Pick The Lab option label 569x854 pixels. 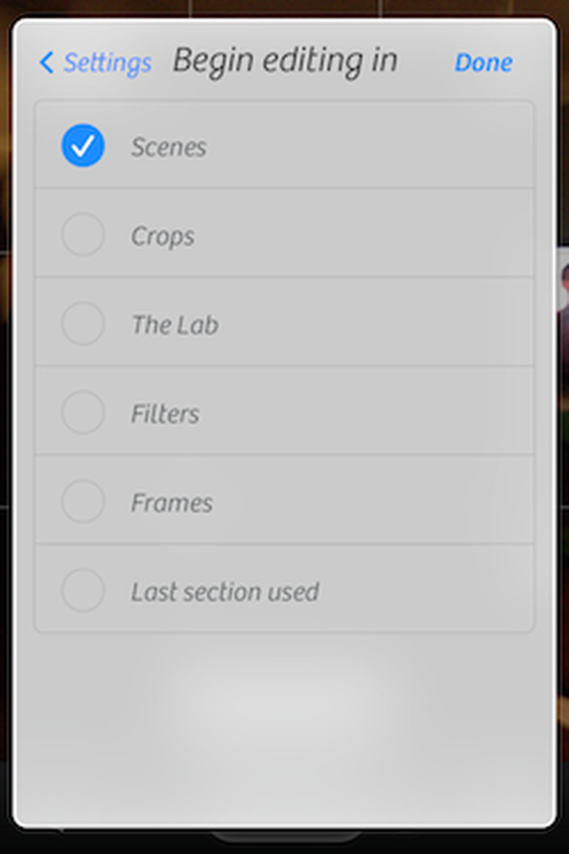(174, 325)
